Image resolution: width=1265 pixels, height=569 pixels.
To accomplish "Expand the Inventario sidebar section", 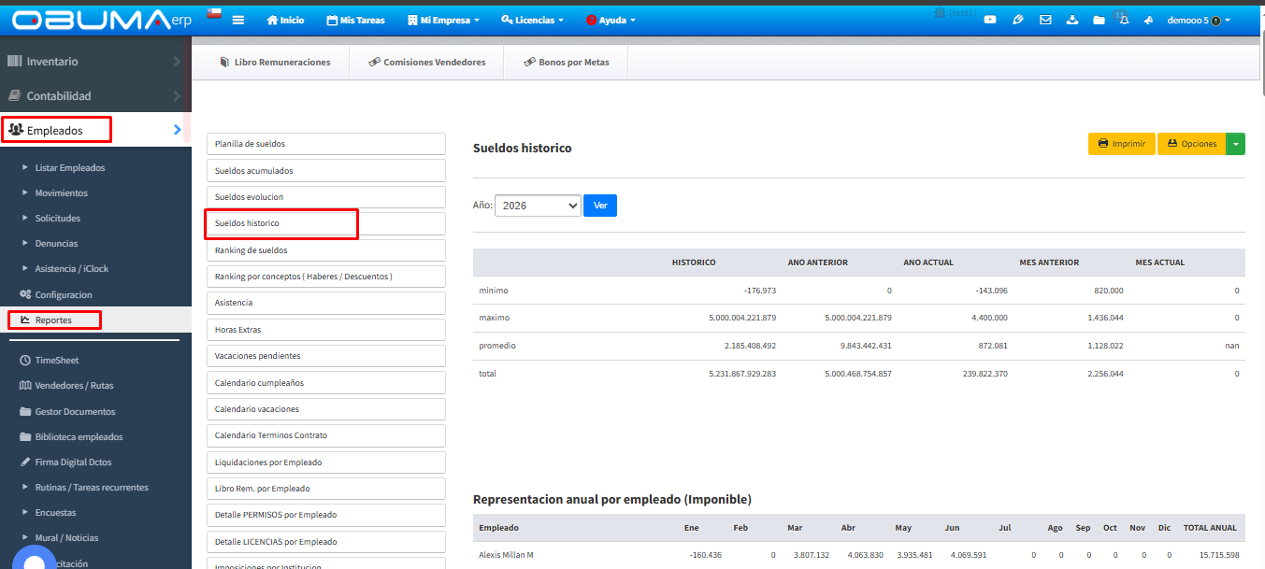I will tap(95, 62).
